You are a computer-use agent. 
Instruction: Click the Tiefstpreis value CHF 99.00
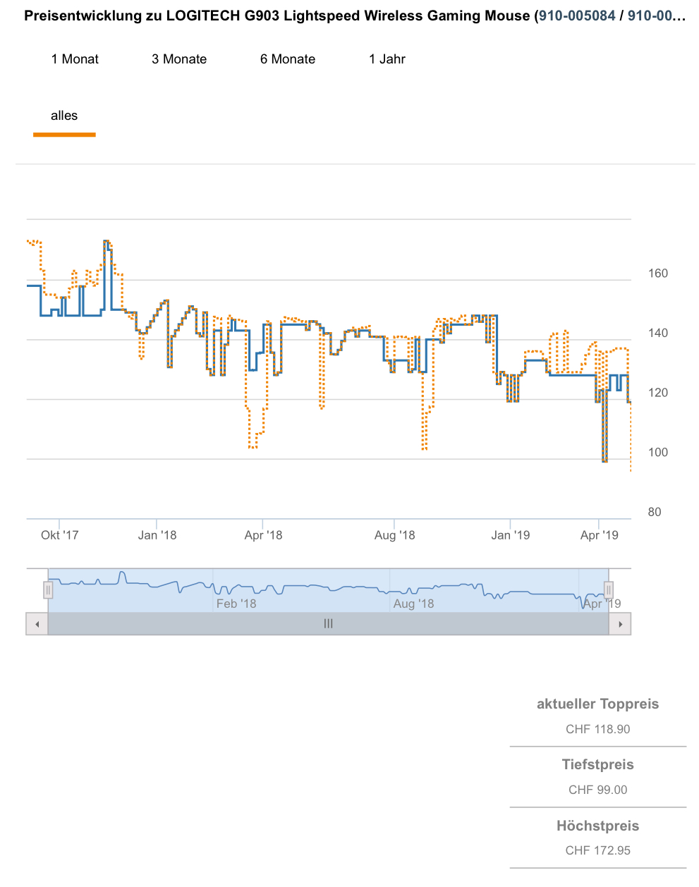point(597,790)
